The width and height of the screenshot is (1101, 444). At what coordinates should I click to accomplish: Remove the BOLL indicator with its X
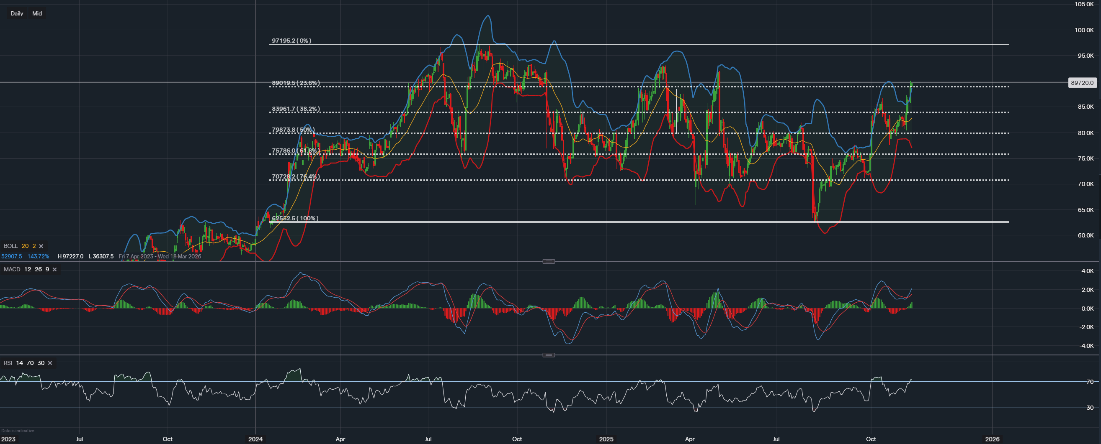click(x=41, y=246)
